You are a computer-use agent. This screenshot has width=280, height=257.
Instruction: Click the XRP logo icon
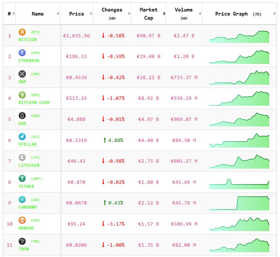[x=22, y=74]
